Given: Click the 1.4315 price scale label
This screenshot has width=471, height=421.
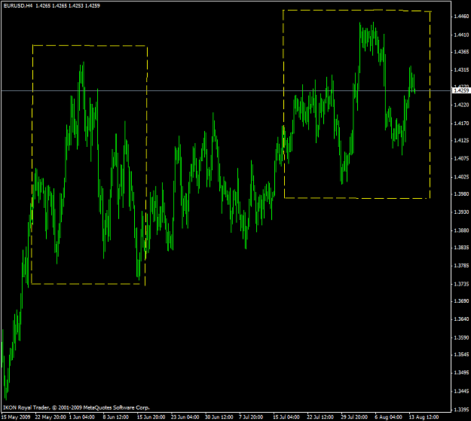Looking at the screenshot, I should coord(461,70).
